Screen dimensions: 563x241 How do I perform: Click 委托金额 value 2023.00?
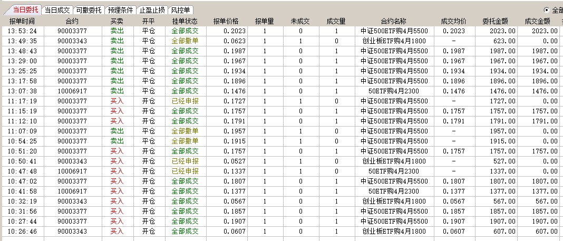click(x=503, y=31)
